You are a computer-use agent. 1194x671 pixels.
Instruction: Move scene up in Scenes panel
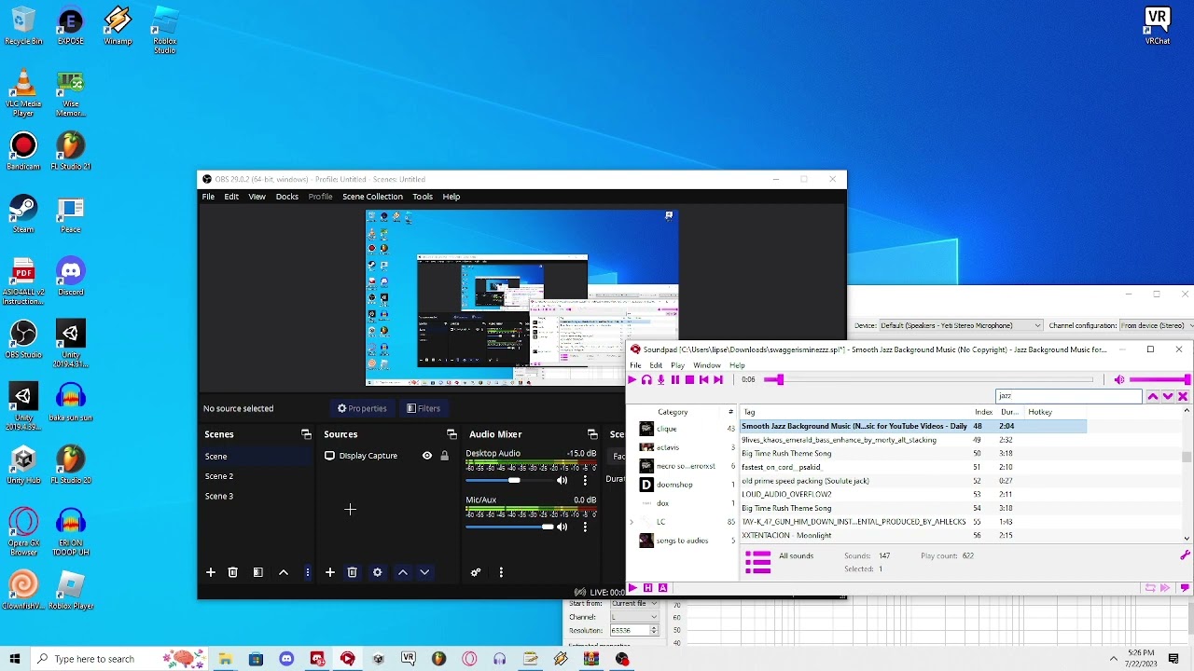[x=284, y=572]
